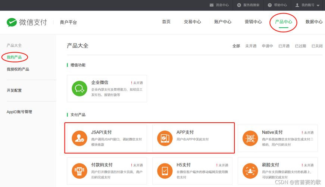Screen dimensions: 325x187
Task: Open the 企业微信 product title
Action: coord(100,83)
